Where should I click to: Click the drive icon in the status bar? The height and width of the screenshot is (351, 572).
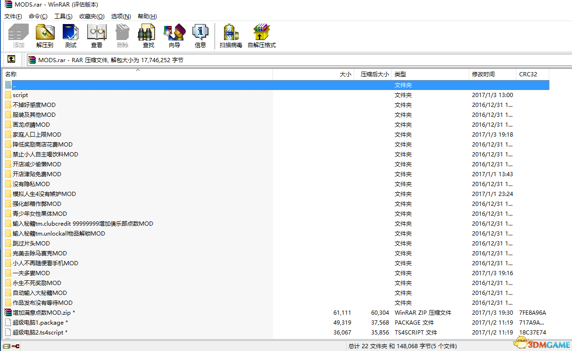tap(6, 346)
